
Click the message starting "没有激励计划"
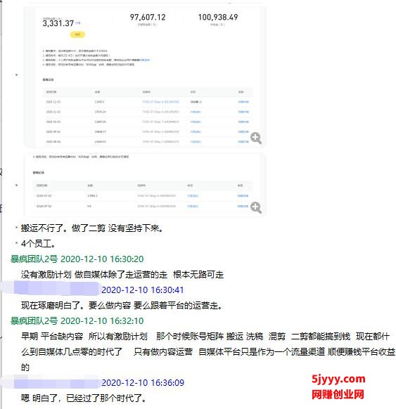(x=122, y=274)
